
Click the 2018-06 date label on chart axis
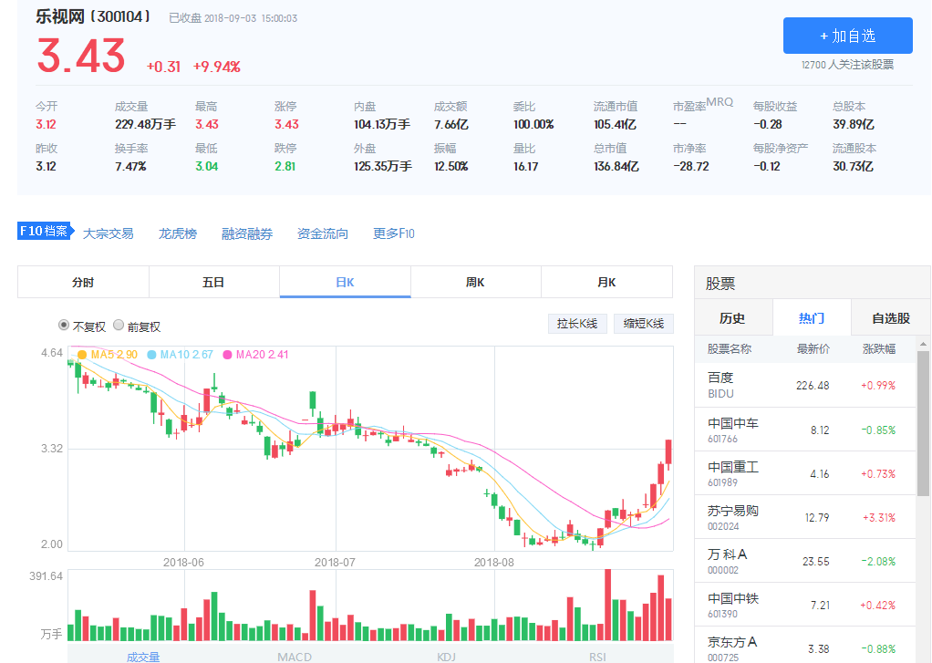click(183, 562)
